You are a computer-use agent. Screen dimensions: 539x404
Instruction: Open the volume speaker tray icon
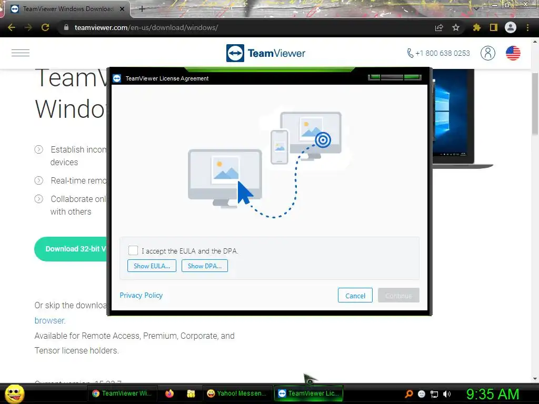coord(447,394)
